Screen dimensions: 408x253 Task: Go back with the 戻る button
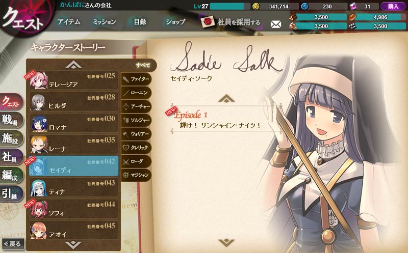pos(13,244)
